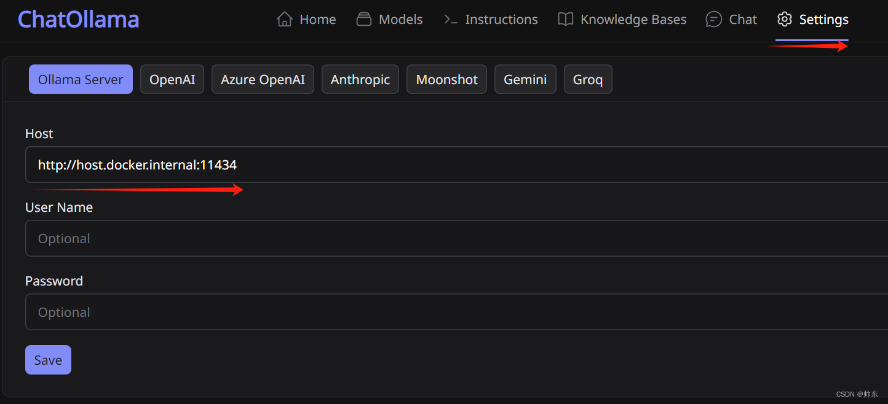The width and height of the screenshot is (888, 404).
Task: Focus the Password input field
Action: pyautogui.click(x=456, y=312)
